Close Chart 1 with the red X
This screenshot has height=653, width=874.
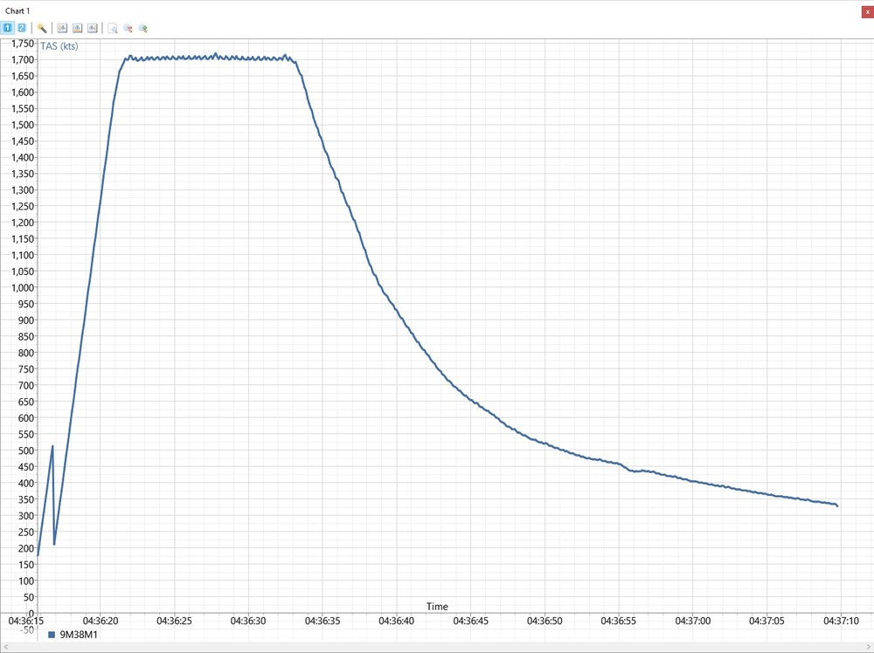pyautogui.click(x=867, y=11)
